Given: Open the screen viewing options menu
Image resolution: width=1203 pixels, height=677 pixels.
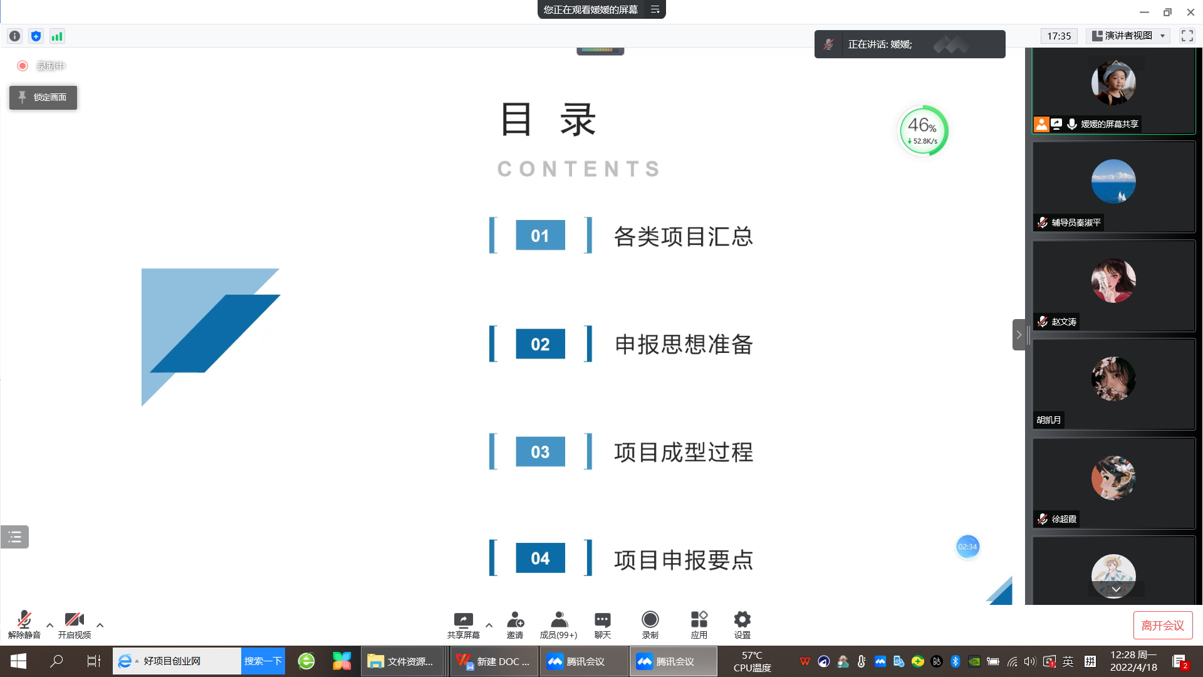Looking at the screenshot, I should click(x=655, y=9).
